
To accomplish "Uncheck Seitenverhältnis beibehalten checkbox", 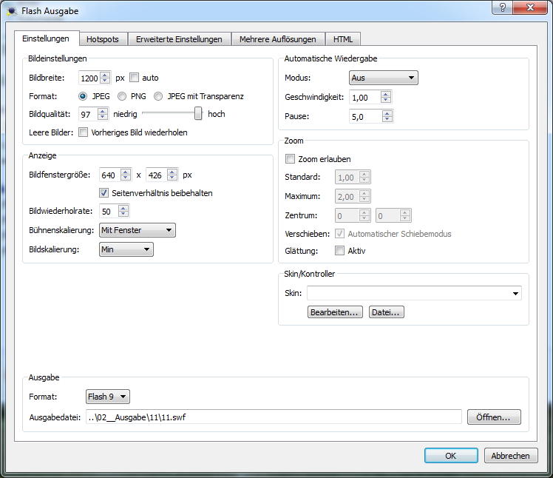I will pos(104,193).
